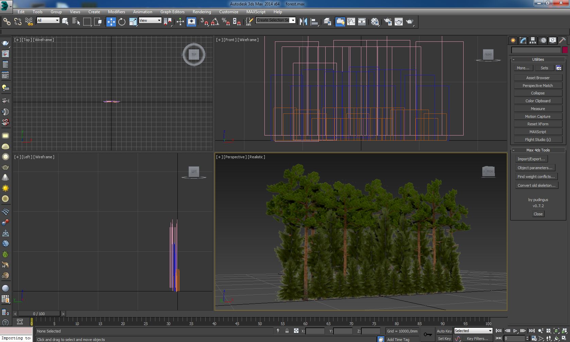Viewport: 570px width, 342px height.
Task: Open the Hierarchy command panel tab
Action: tap(533, 40)
